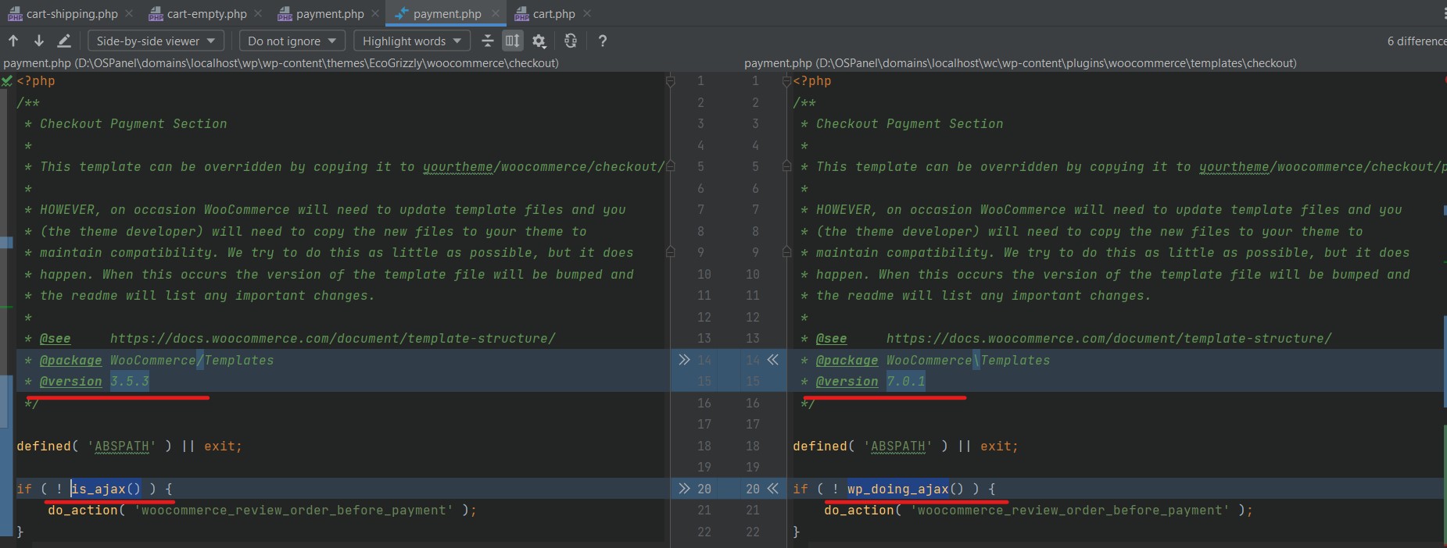
Task: Click PHP file icon on cart-shipping.php tab
Action: coord(15,14)
